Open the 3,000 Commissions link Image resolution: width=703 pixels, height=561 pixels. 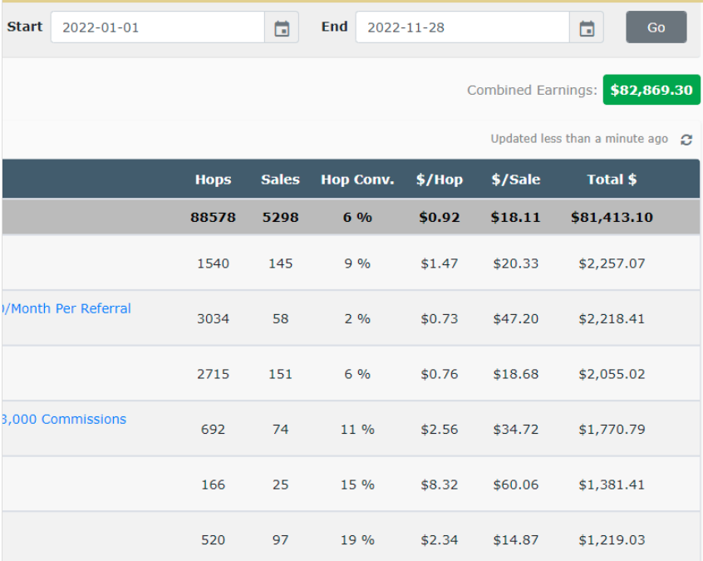[64, 420]
